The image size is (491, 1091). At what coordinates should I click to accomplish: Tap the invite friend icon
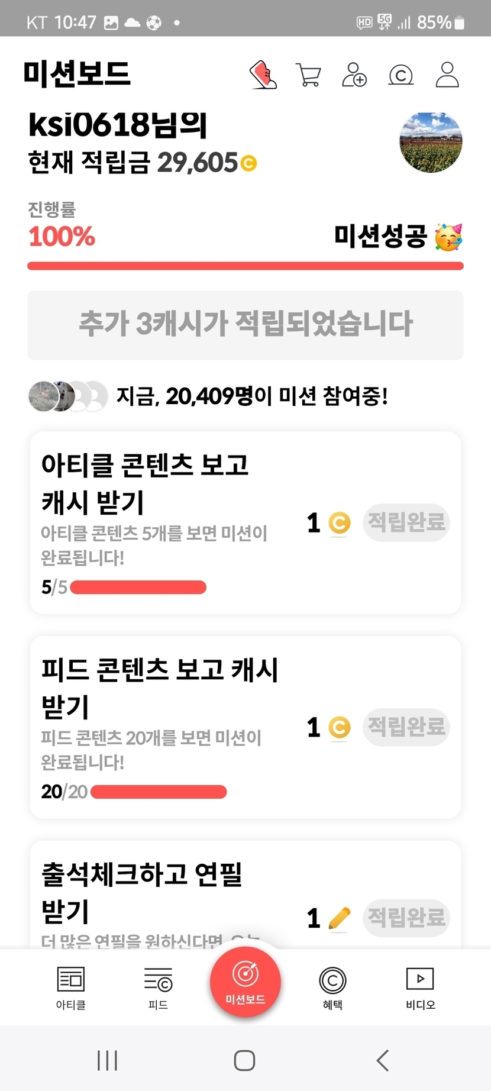354,75
